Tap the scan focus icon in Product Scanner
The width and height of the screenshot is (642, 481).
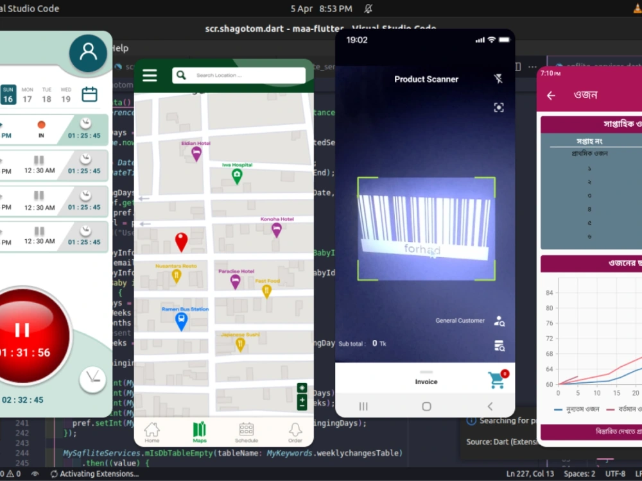[499, 107]
